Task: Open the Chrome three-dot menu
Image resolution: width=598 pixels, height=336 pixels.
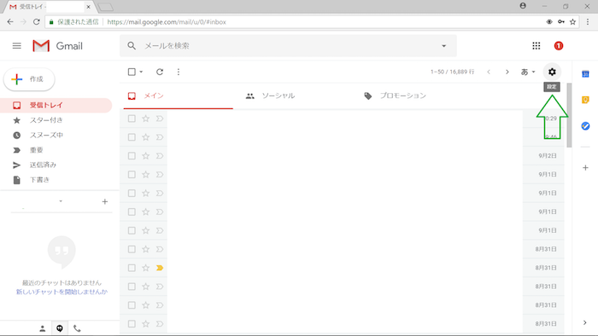Action: pos(588,21)
